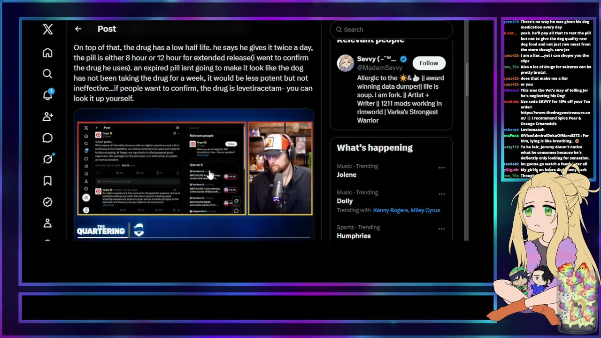
Task: Open Explore with the sidebar magnifier icon
Action: click(47, 74)
